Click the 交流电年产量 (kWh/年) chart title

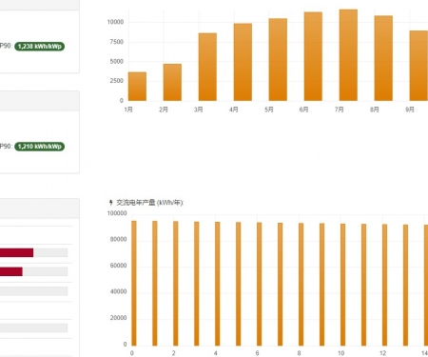(x=150, y=203)
